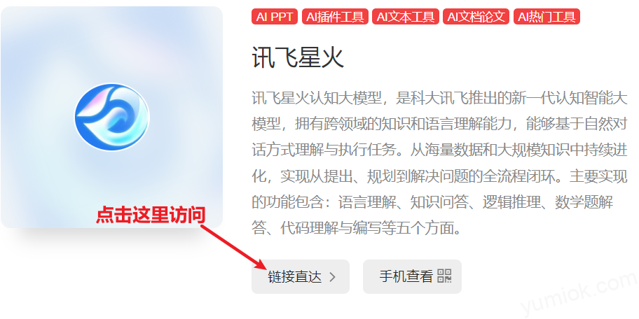Click the red 点击这里访问 annotation text

(151, 215)
